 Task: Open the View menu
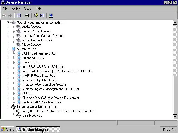point(28,9)
